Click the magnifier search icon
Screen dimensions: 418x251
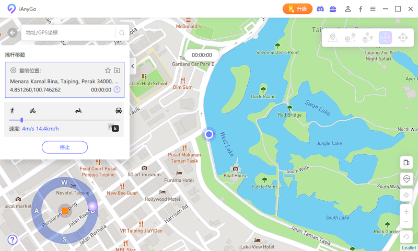[x=122, y=33]
